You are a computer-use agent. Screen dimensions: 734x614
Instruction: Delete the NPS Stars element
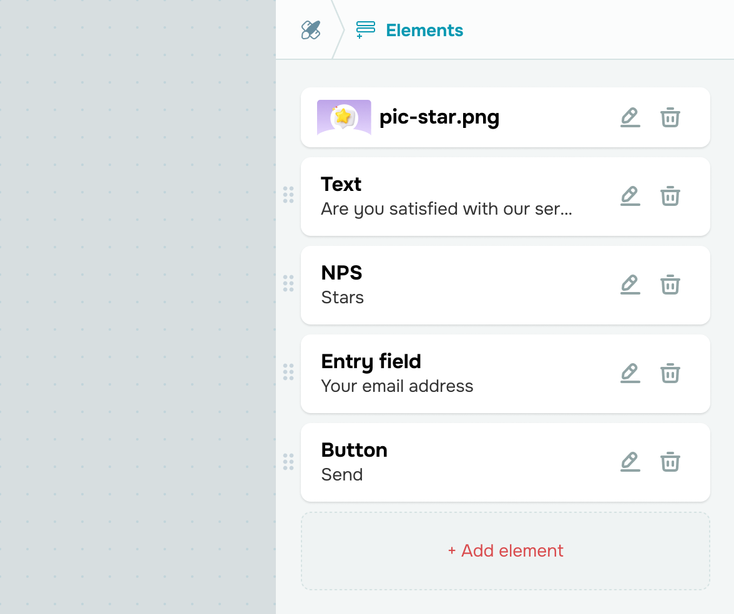(670, 285)
